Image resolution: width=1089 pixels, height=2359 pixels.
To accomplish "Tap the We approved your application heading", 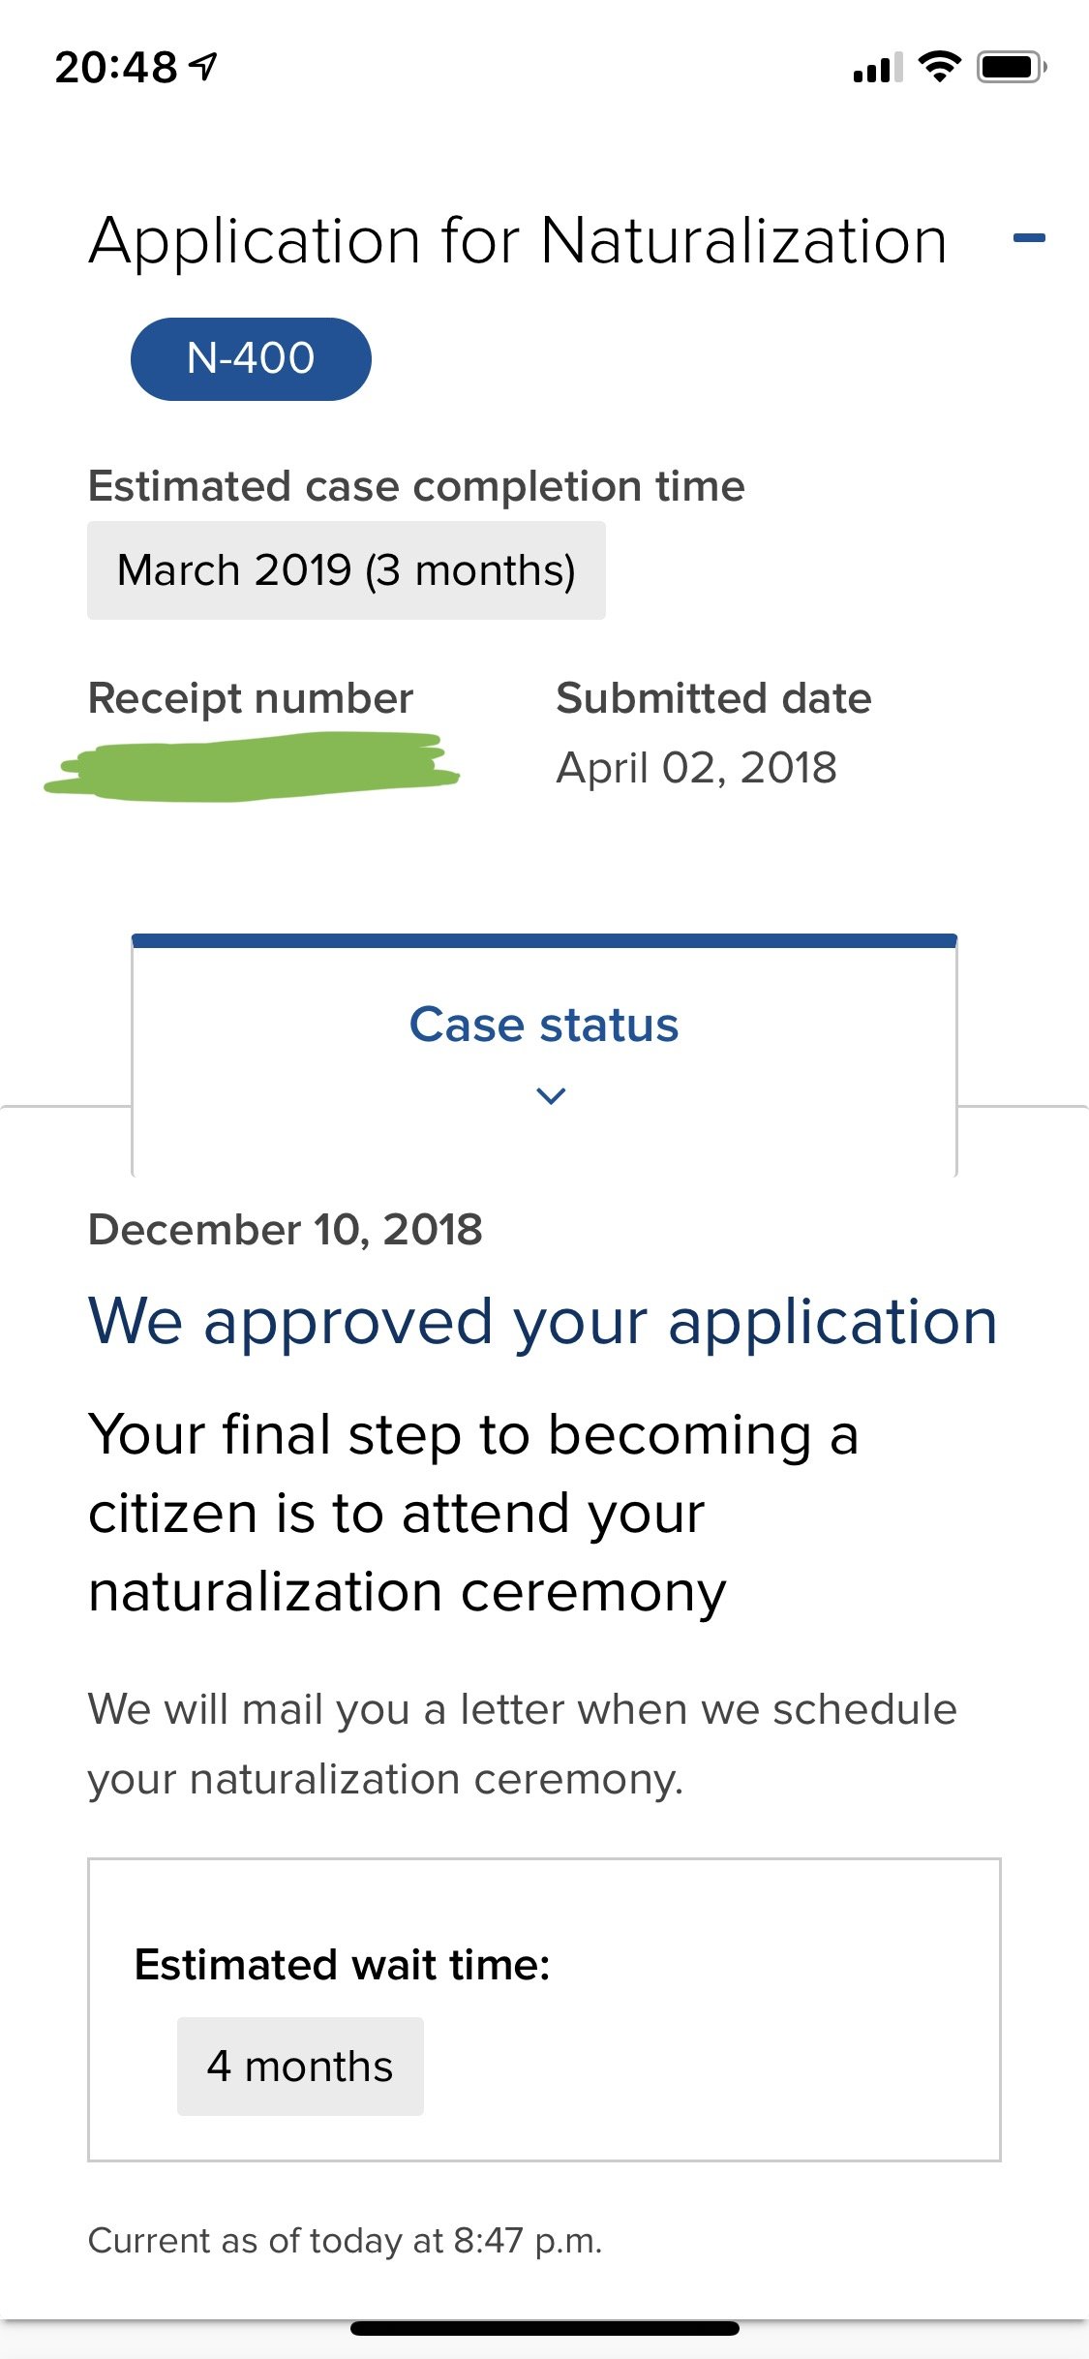I will pyautogui.click(x=543, y=1322).
